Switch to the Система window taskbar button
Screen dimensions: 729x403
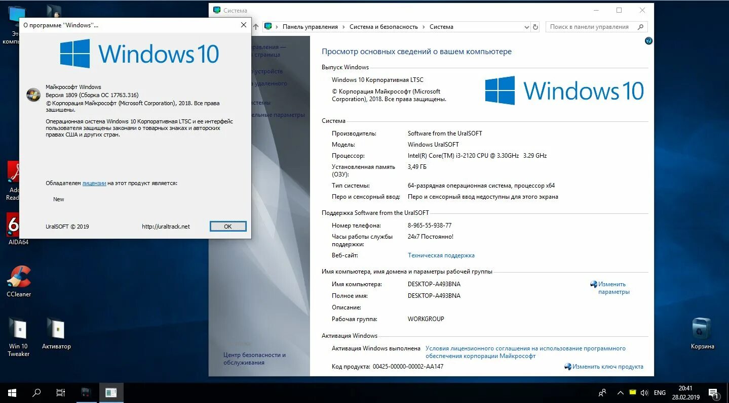click(111, 392)
